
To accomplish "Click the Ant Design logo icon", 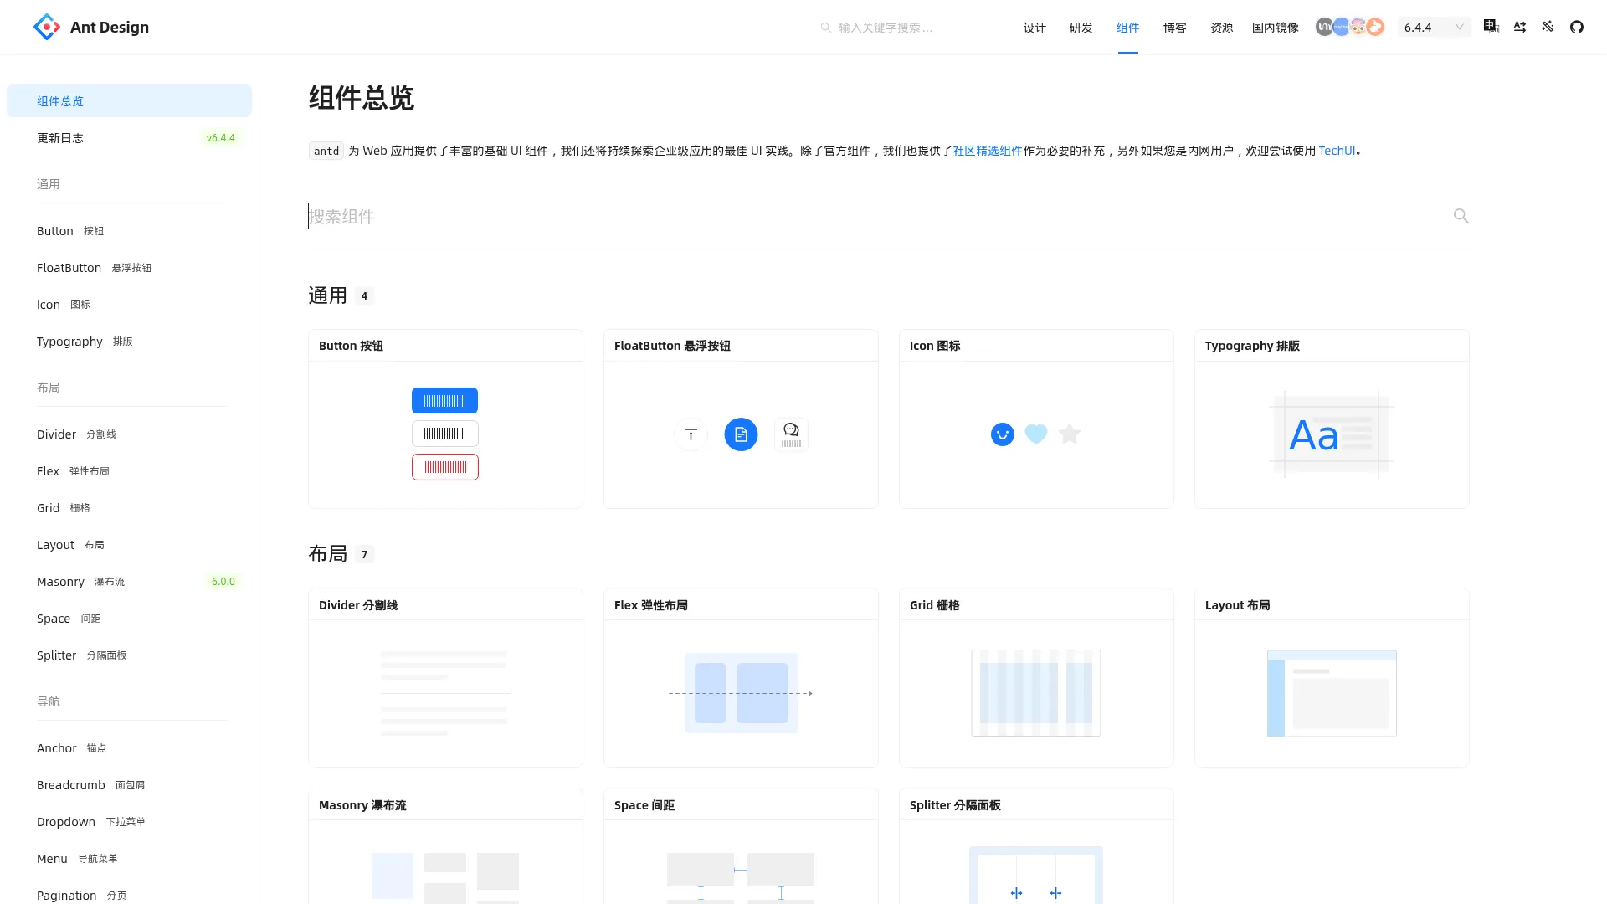I will (47, 27).
